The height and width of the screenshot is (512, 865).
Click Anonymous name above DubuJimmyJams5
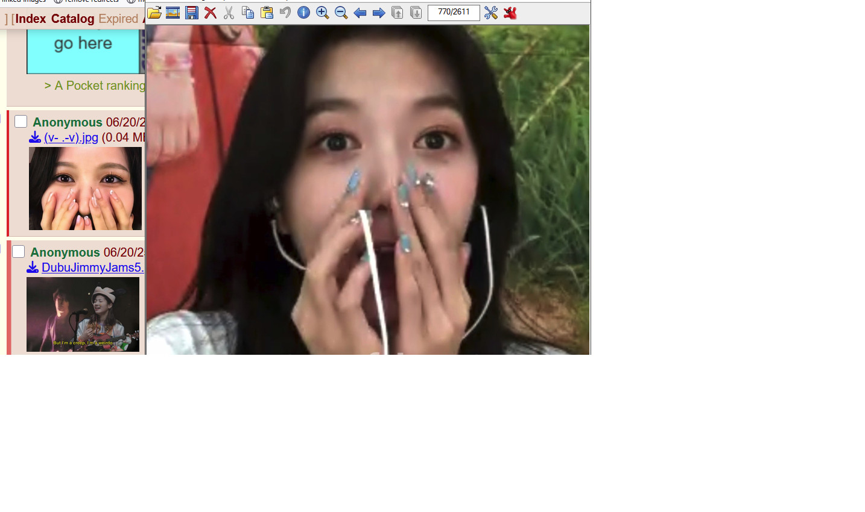click(x=65, y=252)
